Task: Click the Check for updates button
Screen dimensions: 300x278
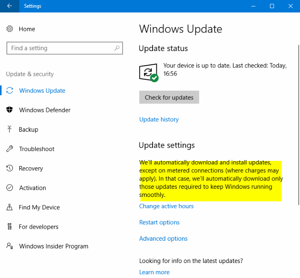Action: pos(169,97)
